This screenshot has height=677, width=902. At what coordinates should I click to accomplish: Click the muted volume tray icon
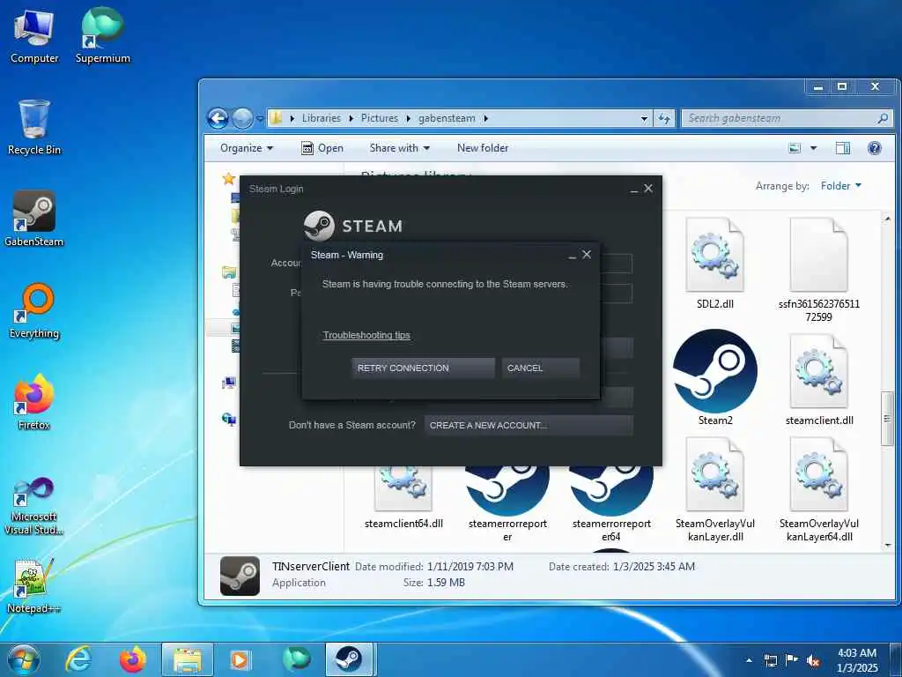coord(813,661)
